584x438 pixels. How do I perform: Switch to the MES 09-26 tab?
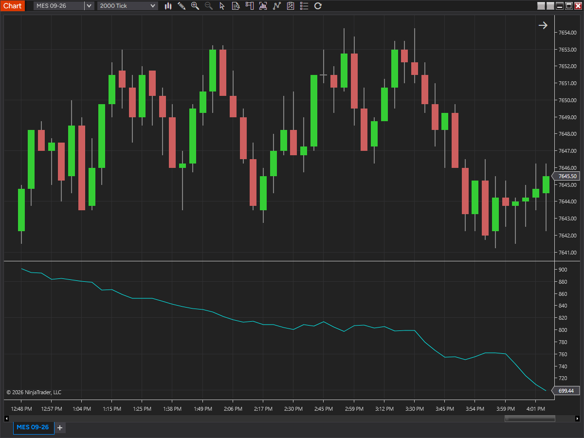[33, 427]
